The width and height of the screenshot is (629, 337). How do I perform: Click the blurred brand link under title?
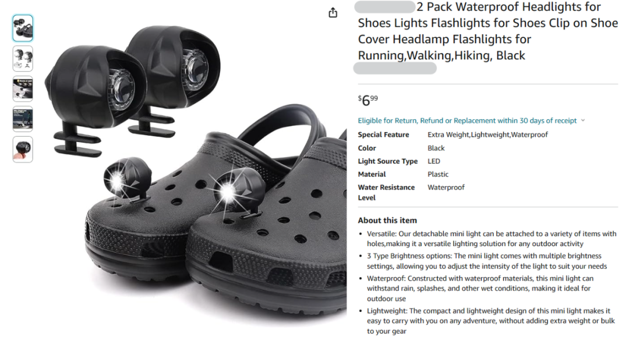click(395, 68)
